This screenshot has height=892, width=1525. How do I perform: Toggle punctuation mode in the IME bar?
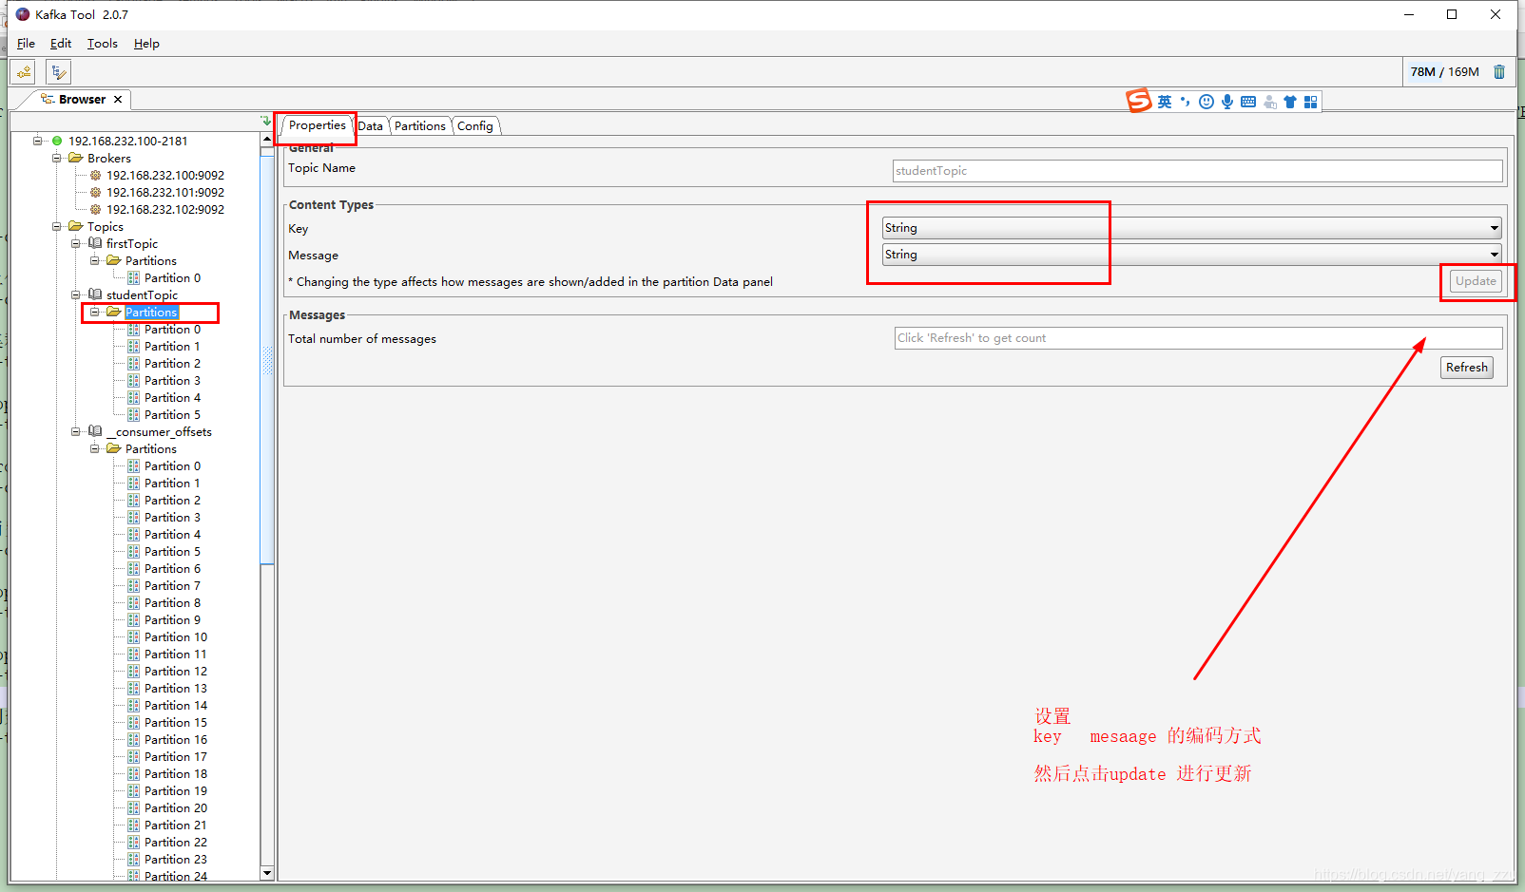[1185, 101]
